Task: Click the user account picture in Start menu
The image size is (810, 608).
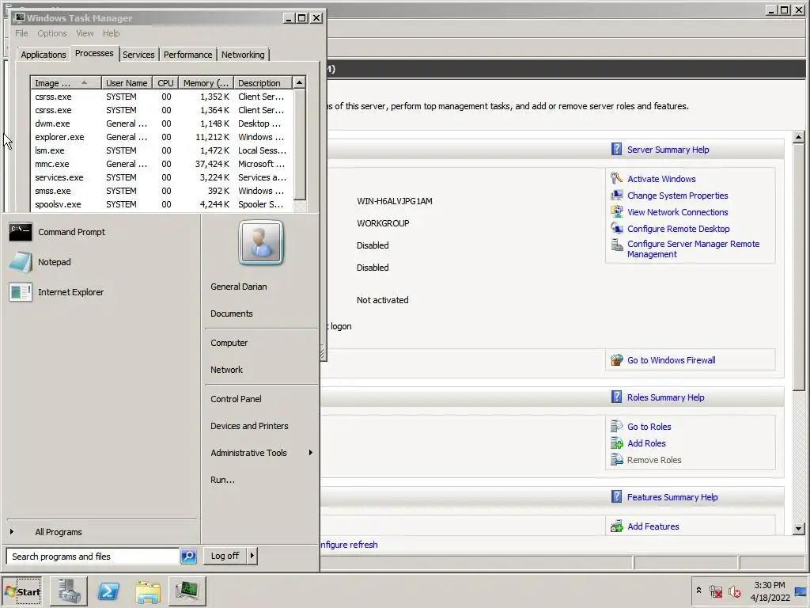Action: (x=261, y=242)
